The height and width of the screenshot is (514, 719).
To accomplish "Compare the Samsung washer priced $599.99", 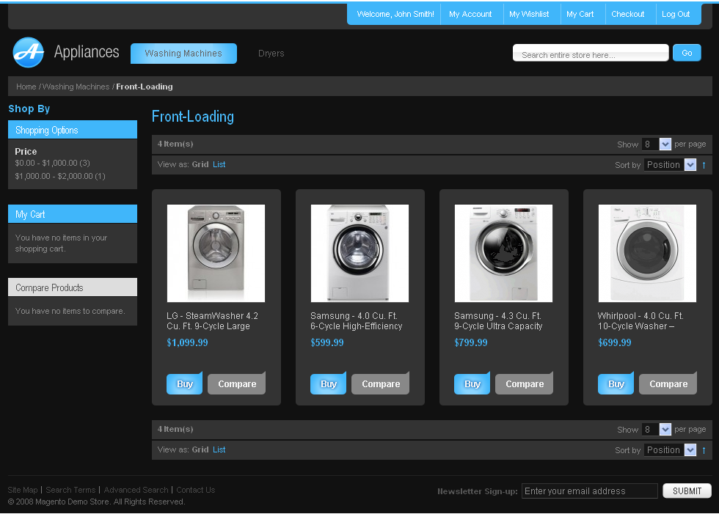I will point(381,384).
